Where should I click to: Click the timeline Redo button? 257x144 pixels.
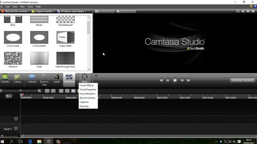coord(53,91)
